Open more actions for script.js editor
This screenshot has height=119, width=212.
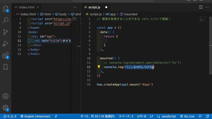207,7
